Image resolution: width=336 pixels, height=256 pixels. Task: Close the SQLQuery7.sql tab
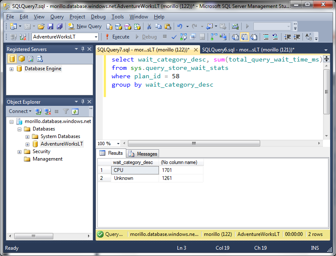[x=195, y=50]
